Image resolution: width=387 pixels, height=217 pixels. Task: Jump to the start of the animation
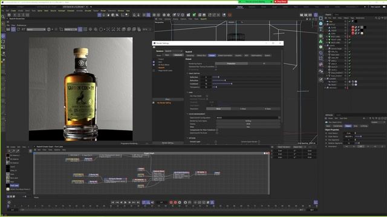(112, 203)
